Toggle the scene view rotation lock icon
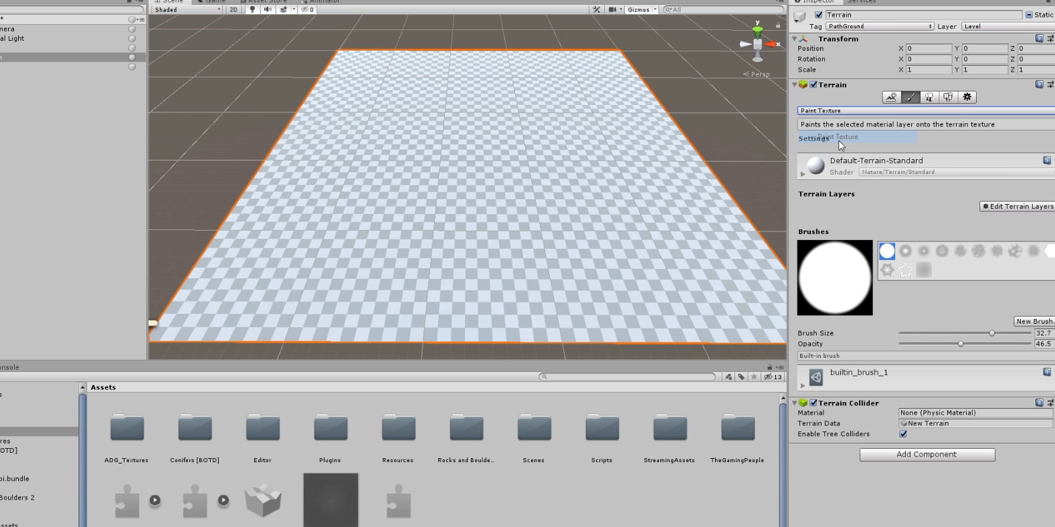Image resolution: width=1055 pixels, height=527 pixels. [x=777, y=25]
